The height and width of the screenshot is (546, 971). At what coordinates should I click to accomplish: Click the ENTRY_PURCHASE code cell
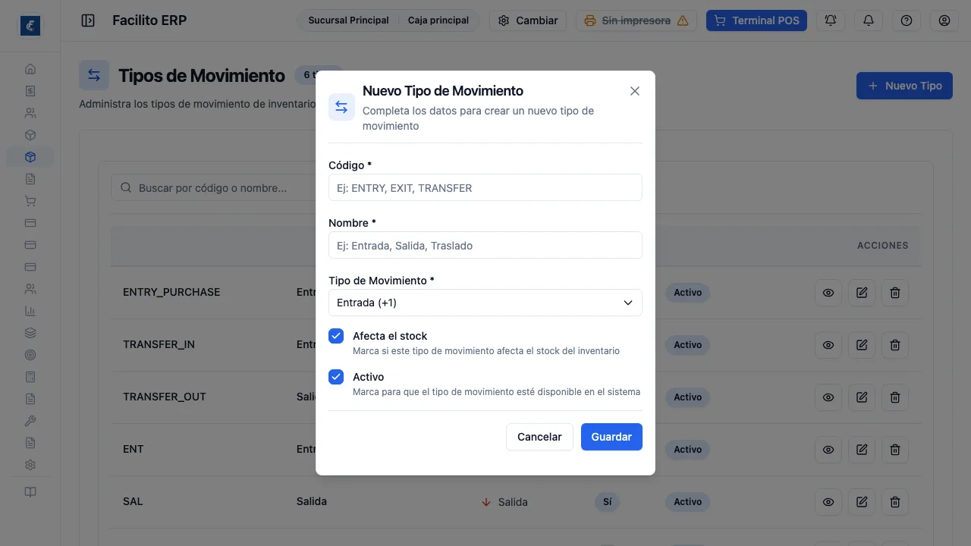[x=171, y=292]
